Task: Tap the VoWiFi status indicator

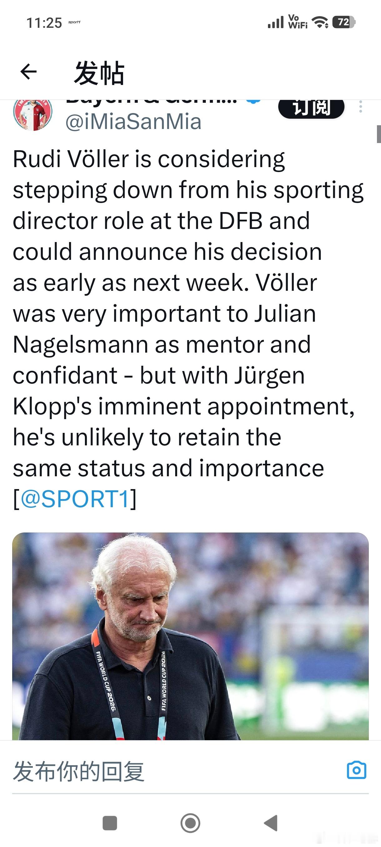Action: 298,22
